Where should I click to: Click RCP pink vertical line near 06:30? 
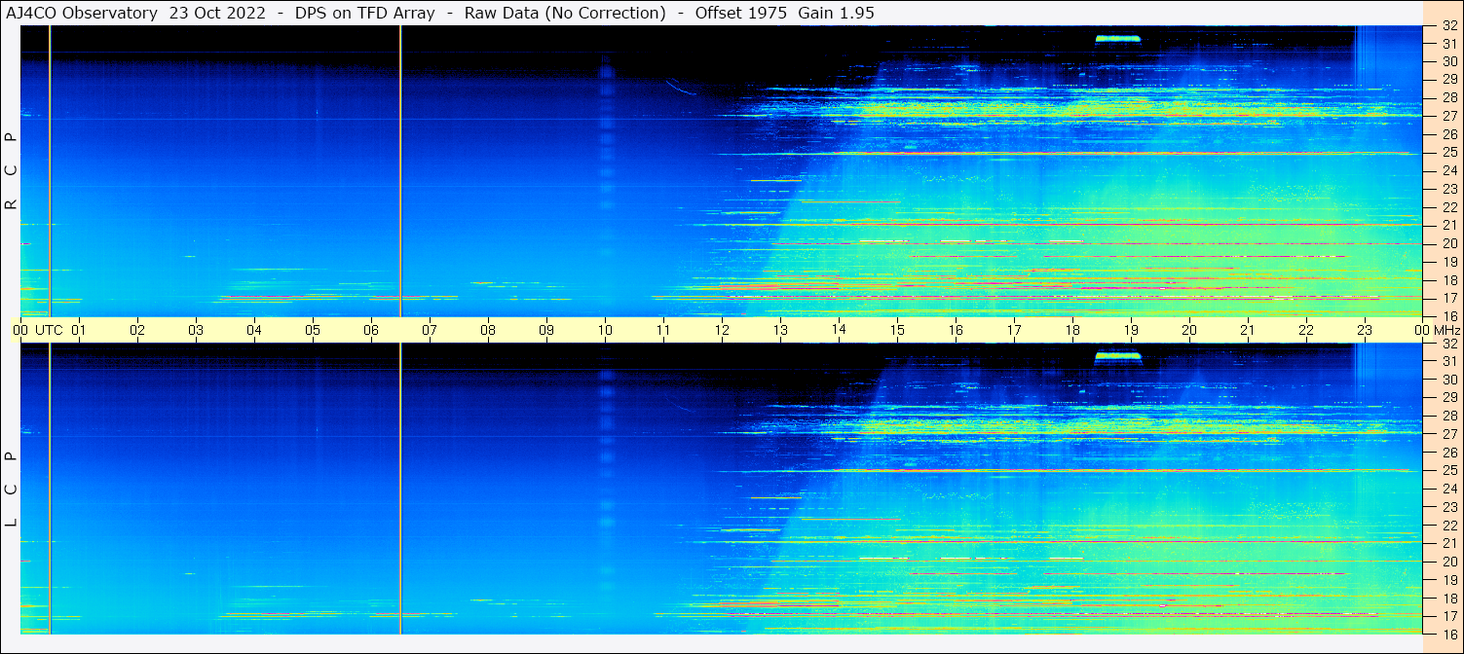[400, 170]
